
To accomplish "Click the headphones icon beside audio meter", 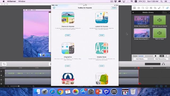I will click(x=163, y=64).
